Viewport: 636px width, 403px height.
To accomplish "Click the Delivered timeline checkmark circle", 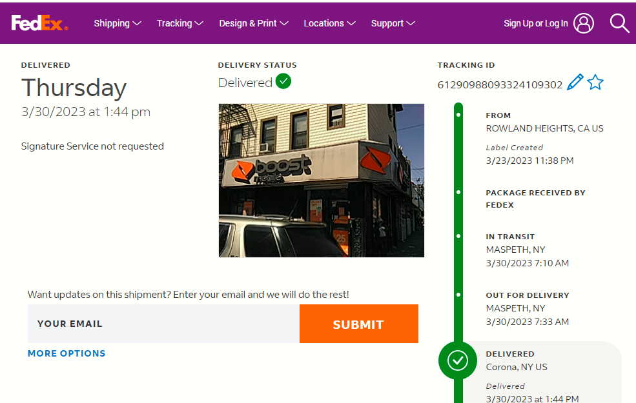I will (x=458, y=360).
